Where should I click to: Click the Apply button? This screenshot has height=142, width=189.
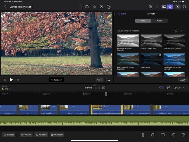tap(183, 80)
